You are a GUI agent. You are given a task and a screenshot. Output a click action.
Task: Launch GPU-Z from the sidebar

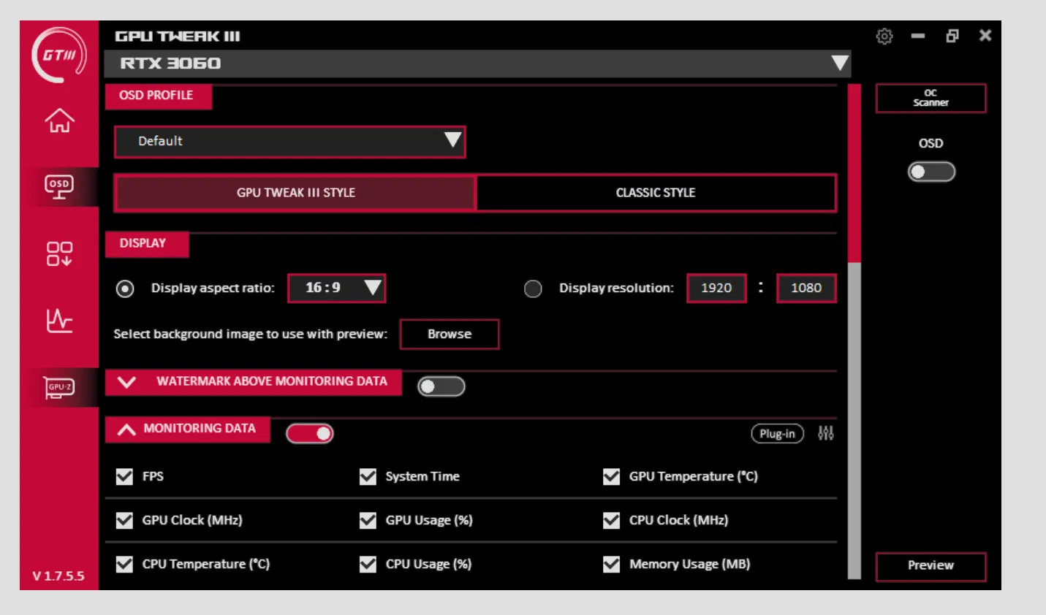pyautogui.click(x=59, y=387)
